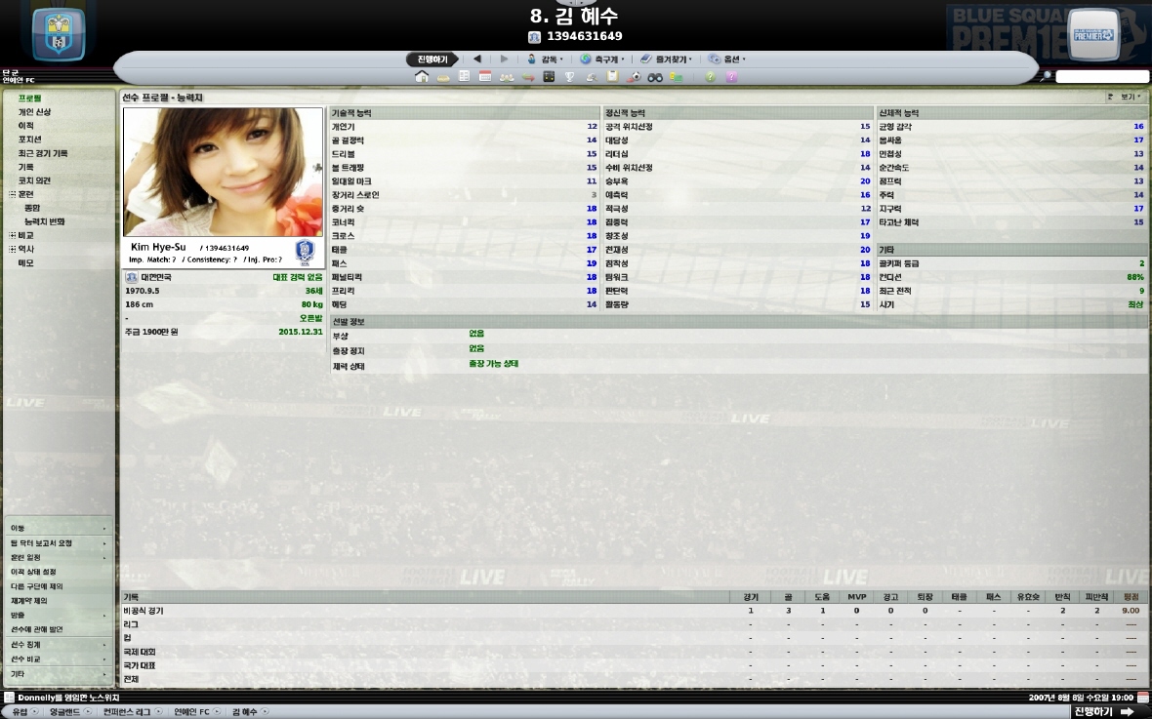
Task: Click the tactics board icon
Action: click(x=549, y=77)
